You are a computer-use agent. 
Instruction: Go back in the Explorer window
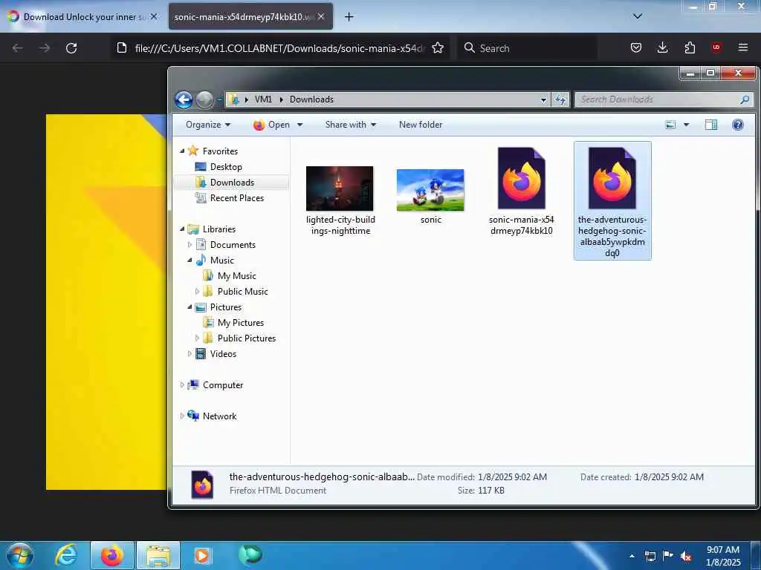pyautogui.click(x=184, y=100)
